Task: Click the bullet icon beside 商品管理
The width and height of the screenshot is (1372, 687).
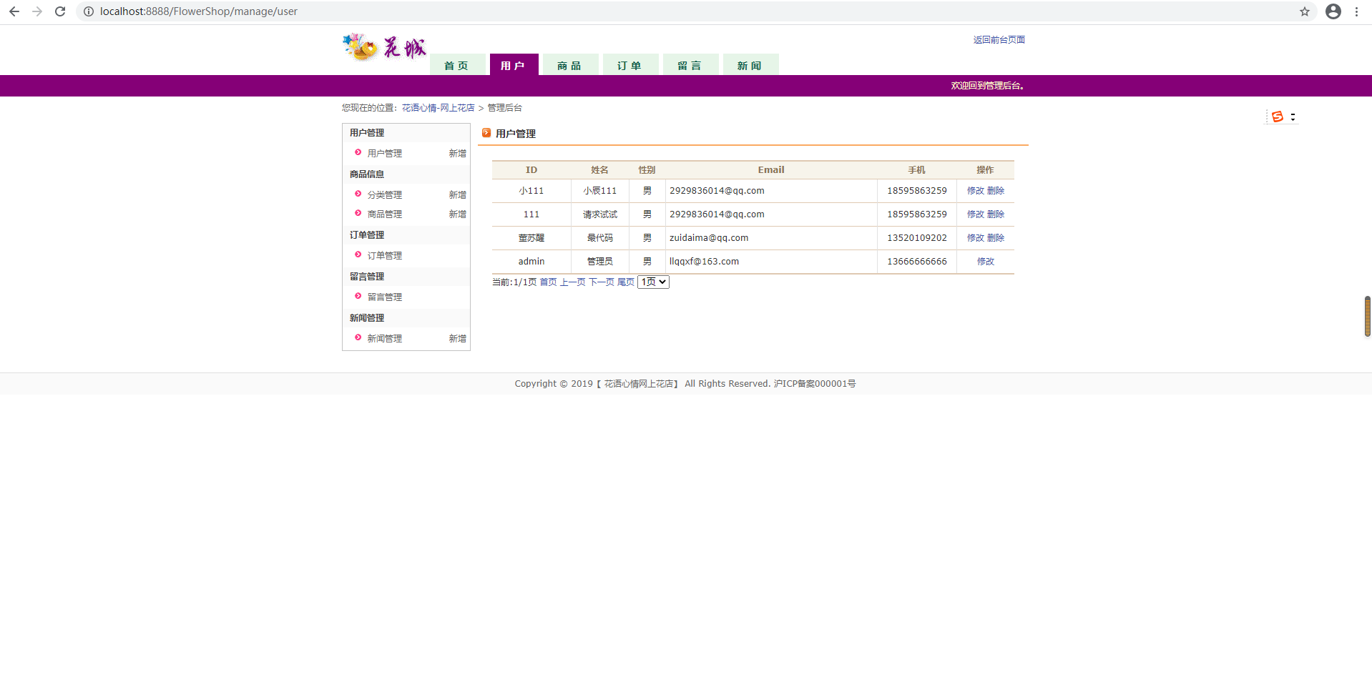Action: pos(358,213)
